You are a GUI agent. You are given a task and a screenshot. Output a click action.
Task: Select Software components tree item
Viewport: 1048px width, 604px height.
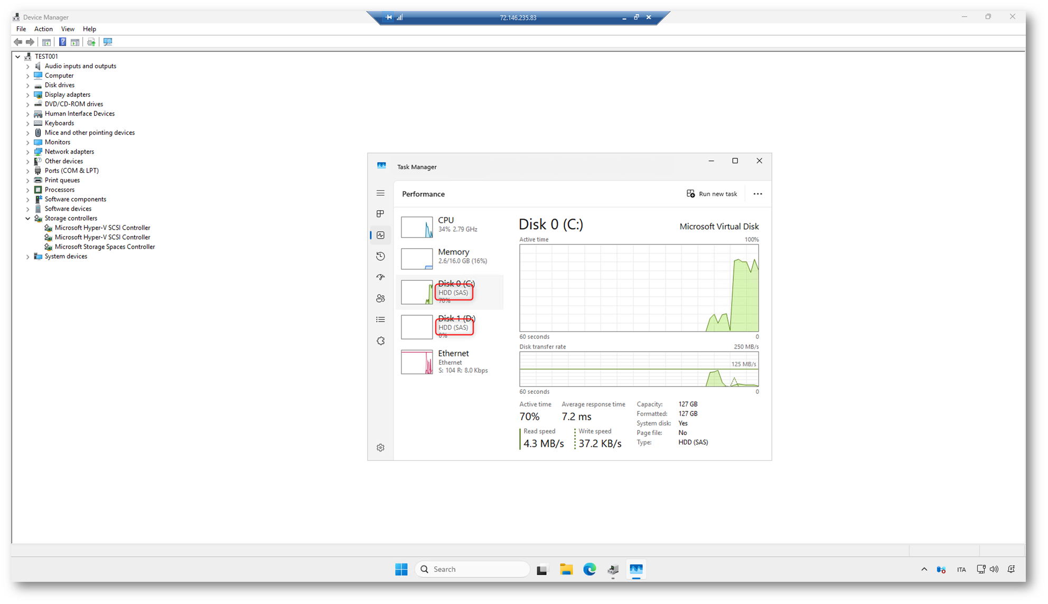[x=75, y=199]
